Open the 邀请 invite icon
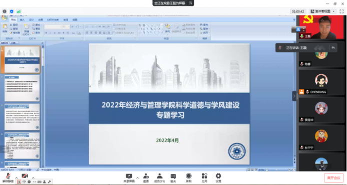 point(146,178)
